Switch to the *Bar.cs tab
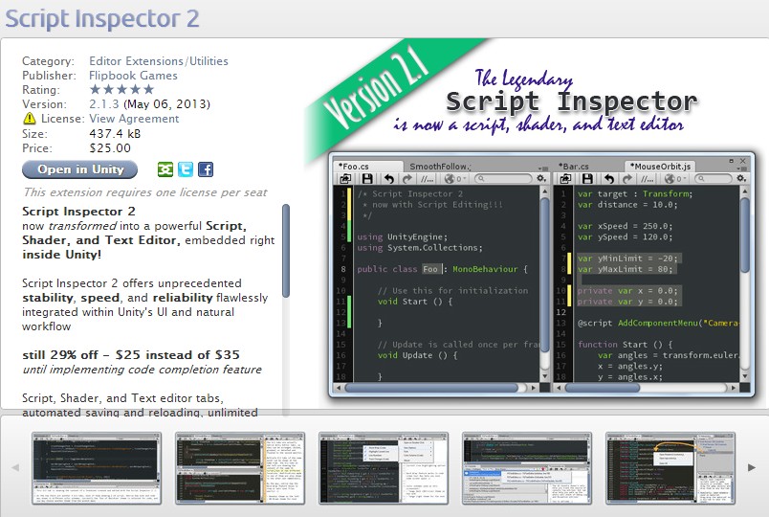Viewport: 769px width, 517px height. [x=574, y=167]
